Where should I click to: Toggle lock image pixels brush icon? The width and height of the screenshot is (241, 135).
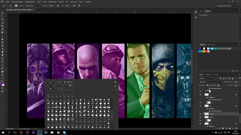210,85
